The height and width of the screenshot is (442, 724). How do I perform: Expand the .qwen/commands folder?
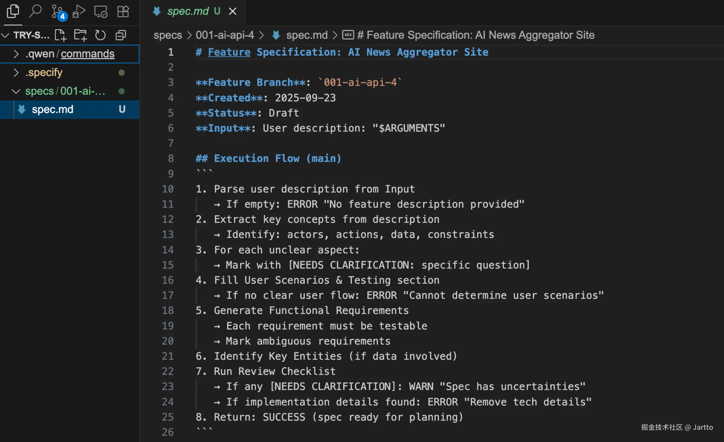[x=16, y=54]
